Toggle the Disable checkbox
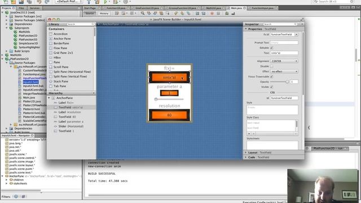Image resolution: width=361 pixels, height=203 pixels. [272, 67]
